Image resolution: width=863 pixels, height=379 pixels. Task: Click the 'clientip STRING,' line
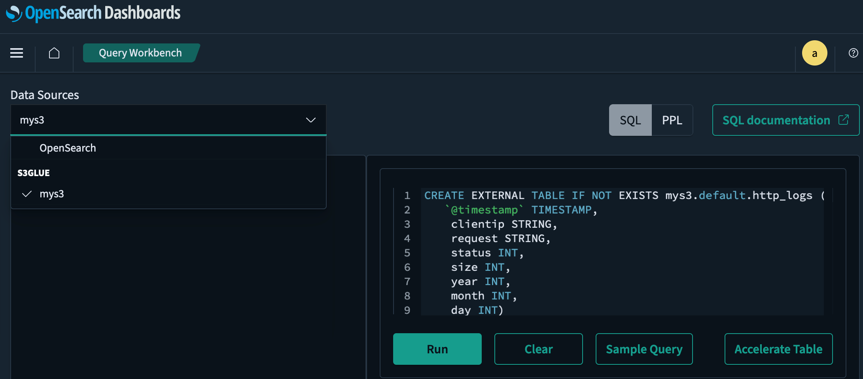[x=504, y=224]
